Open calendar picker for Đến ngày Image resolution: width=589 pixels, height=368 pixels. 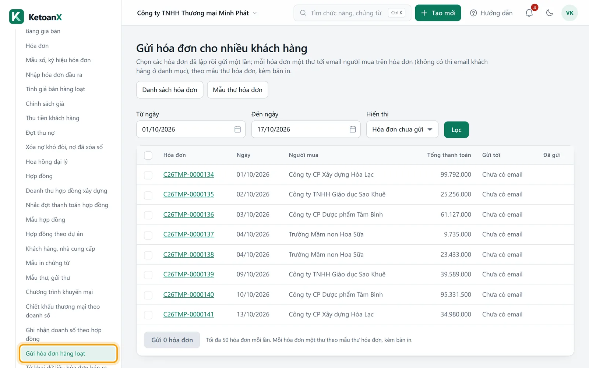[x=353, y=129]
